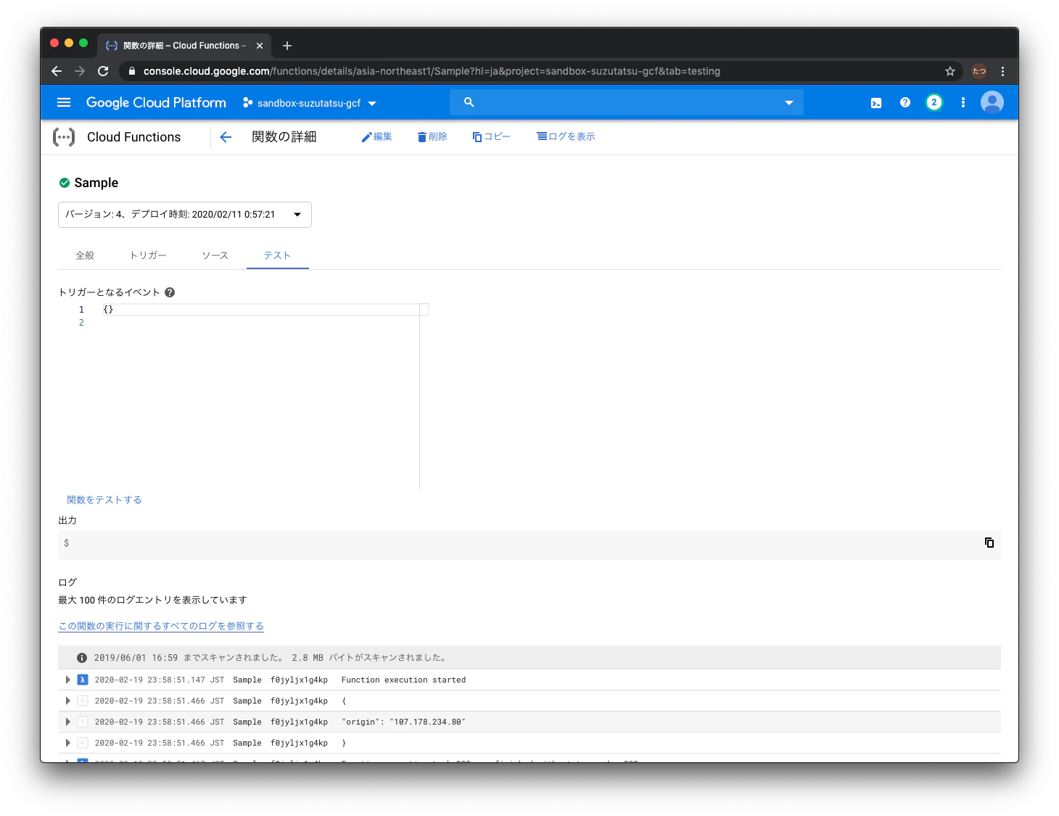The height and width of the screenshot is (816, 1059).
Task: Click the 削除 delete button
Action: point(432,136)
